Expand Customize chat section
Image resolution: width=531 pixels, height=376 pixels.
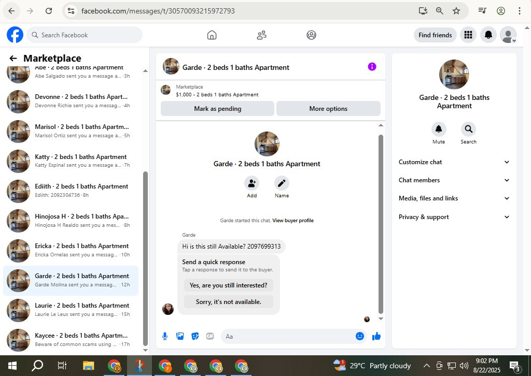coord(454,162)
